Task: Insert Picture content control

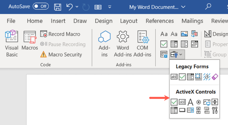Action: 184,34
